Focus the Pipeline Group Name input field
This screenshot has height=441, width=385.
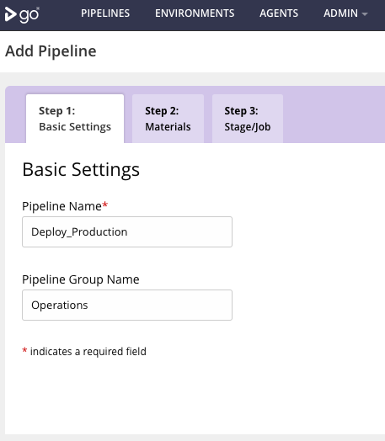tap(127, 305)
